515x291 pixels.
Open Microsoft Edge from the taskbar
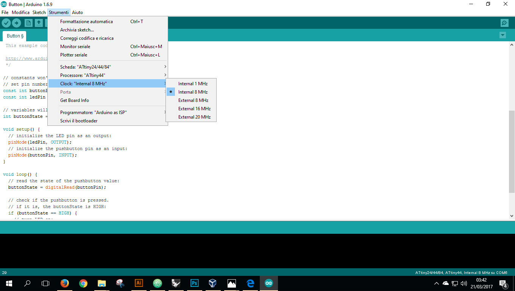250,283
